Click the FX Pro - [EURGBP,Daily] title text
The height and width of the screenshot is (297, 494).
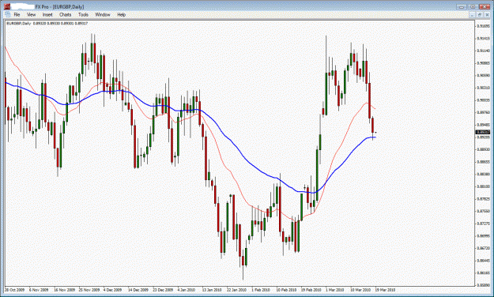[x=59, y=6]
